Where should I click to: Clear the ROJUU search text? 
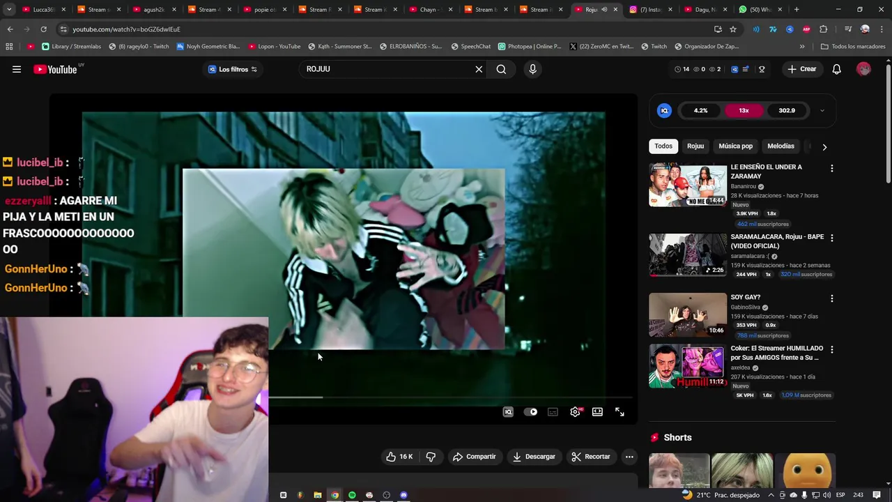(x=479, y=69)
